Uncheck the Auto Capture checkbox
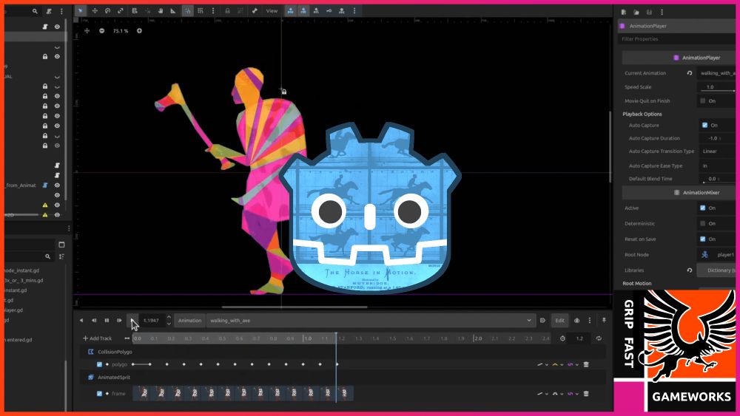The image size is (740, 416). pyautogui.click(x=704, y=125)
